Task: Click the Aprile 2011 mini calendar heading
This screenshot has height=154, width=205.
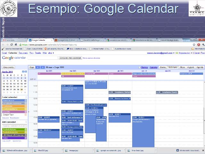Action: (7, 72)
